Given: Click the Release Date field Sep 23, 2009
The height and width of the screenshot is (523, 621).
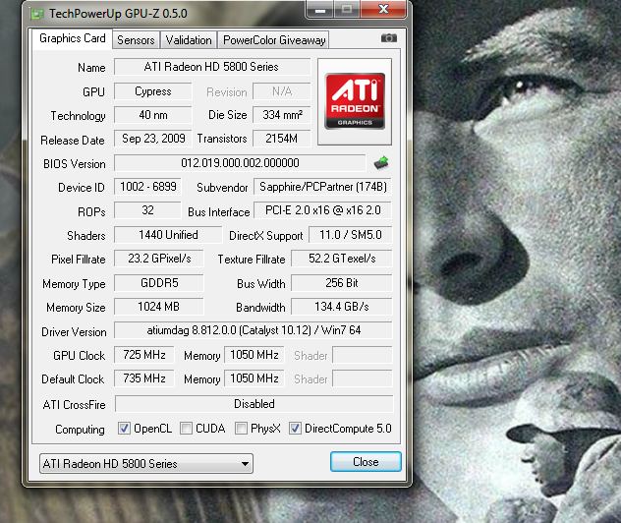Looking at the screenshot, I should pos(153,139).
